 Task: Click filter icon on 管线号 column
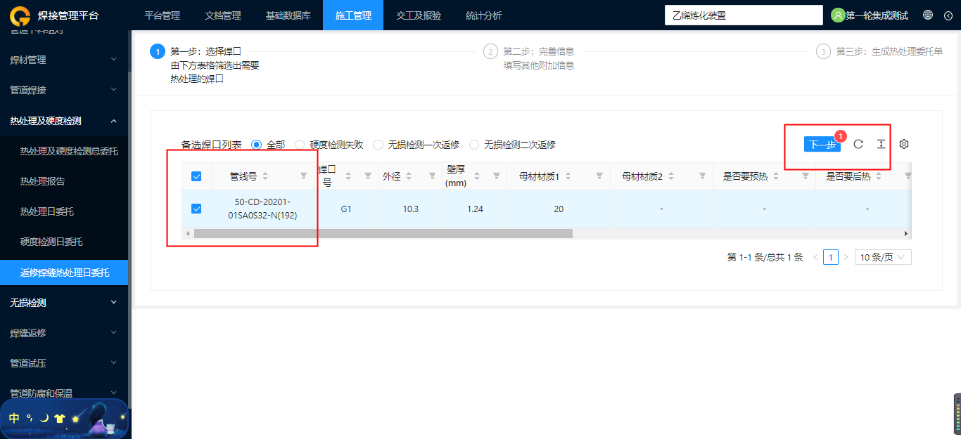304,176
